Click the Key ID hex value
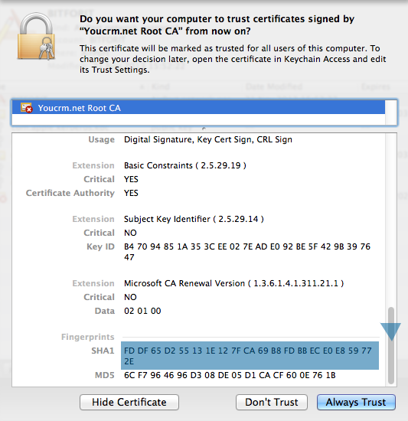Screen dimensions: 408x421 coord(247,252)
